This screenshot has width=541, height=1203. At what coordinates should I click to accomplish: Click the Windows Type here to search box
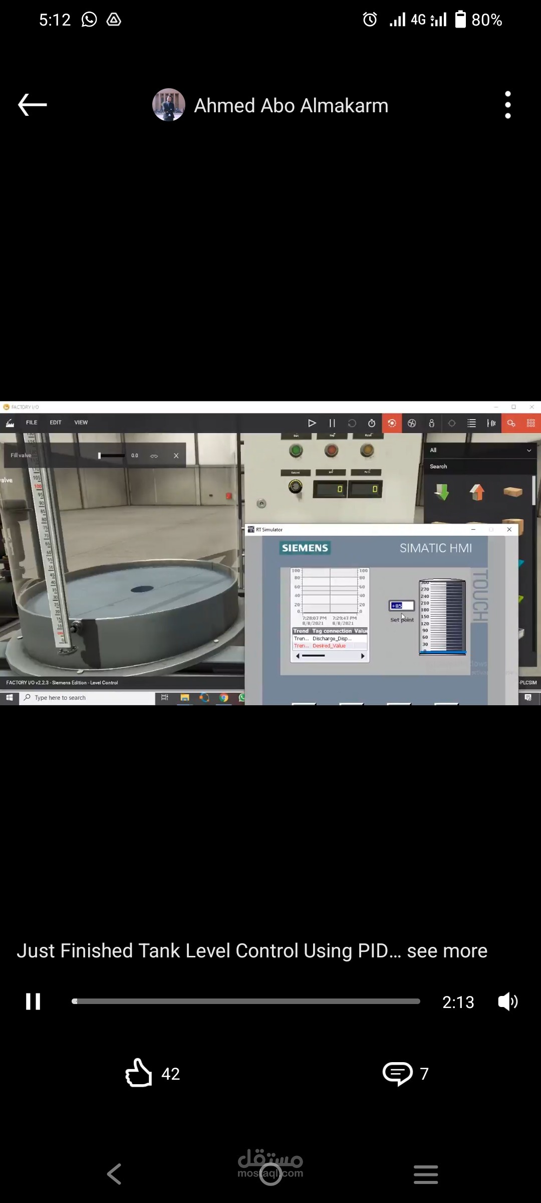click(x=87, y=697)
